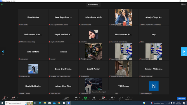Click the cameraman photo tile
The height and width of the screenshot is (105, 187).
pos(93,52)
